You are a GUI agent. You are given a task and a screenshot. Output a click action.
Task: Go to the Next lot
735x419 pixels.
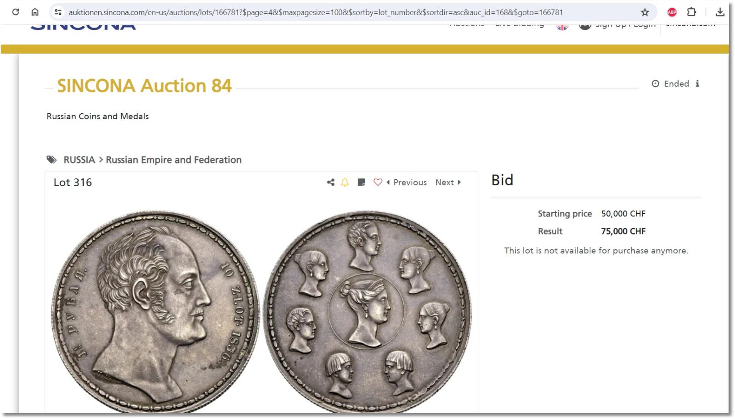[x=448, y=182]
